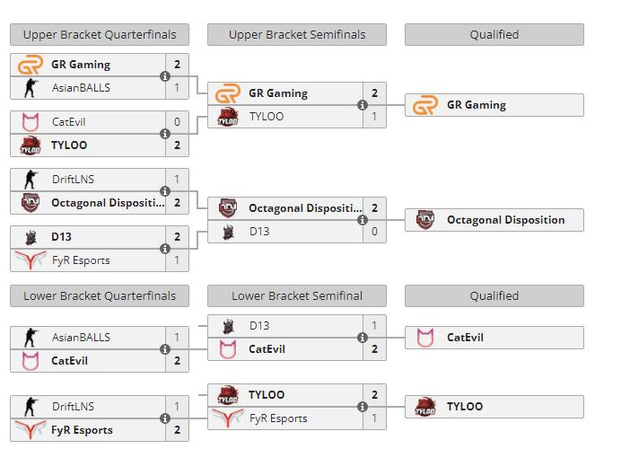
Task: Click info icon for D13 vs FyR Esports quarterfinal
Action: point(165,249)
